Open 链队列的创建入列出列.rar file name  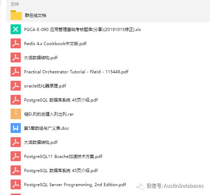point(49,114)
